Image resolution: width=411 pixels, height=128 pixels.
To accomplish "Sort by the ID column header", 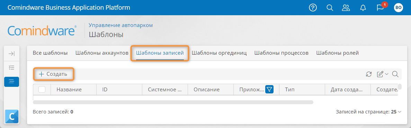I will coord(119,90).
